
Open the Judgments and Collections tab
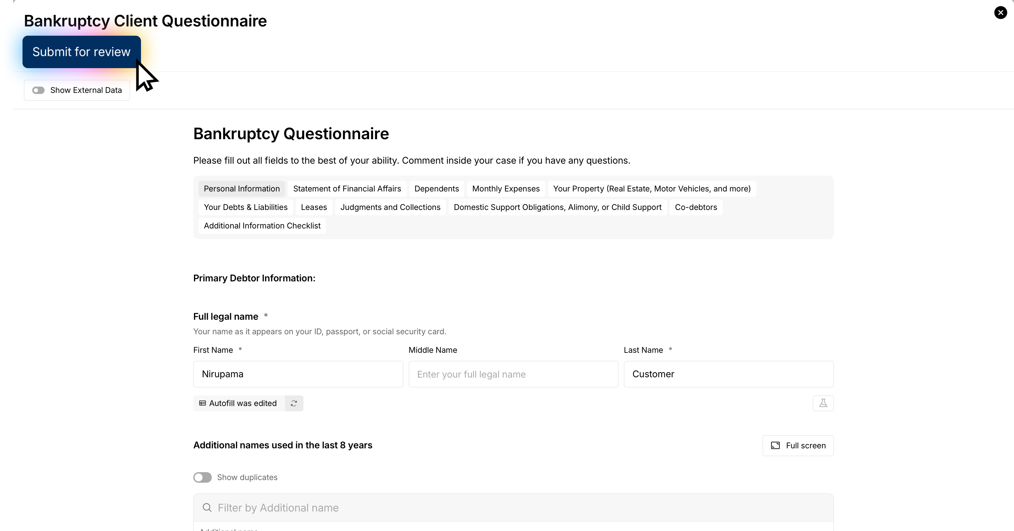(390, 207)
